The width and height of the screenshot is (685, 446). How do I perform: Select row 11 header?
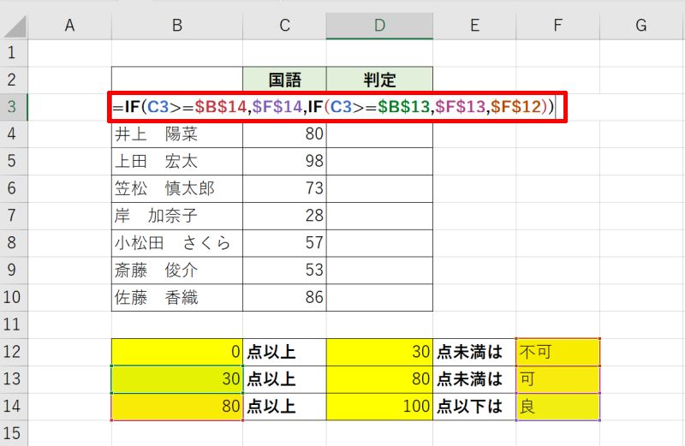click(14, 324)
